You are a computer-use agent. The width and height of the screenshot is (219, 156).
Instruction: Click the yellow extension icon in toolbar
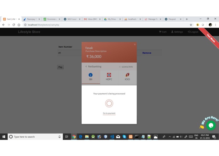tap(198, 25)
